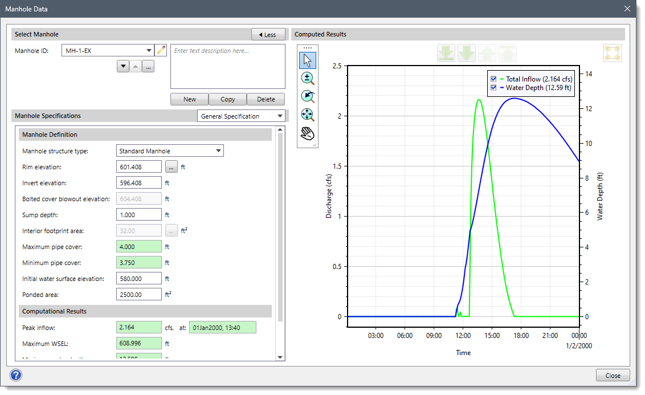Click the New manhole button
Image resolution: width=645 pixels, height=395 pixels.
tap(190, 99)
